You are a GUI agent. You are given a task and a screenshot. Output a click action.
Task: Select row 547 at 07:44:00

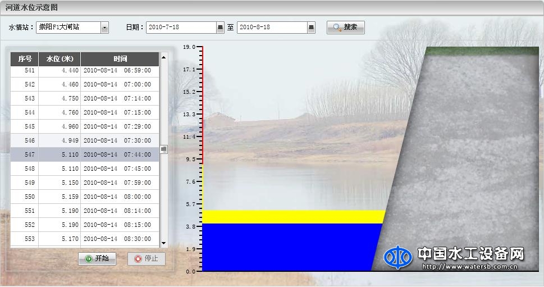click(84, 154)
